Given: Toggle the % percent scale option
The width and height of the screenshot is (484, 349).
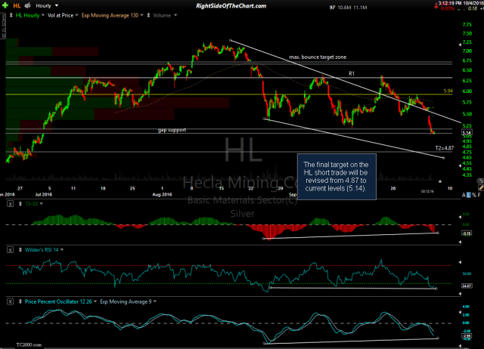Looking at the screenshot, I should pyautogui.click(x=474, y=195).
